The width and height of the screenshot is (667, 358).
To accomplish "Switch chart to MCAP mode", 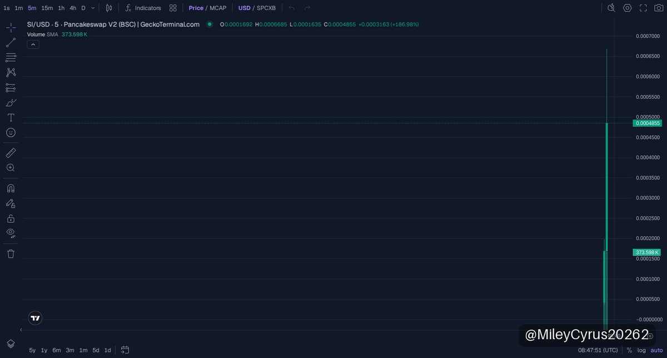I will click(218, 8).
